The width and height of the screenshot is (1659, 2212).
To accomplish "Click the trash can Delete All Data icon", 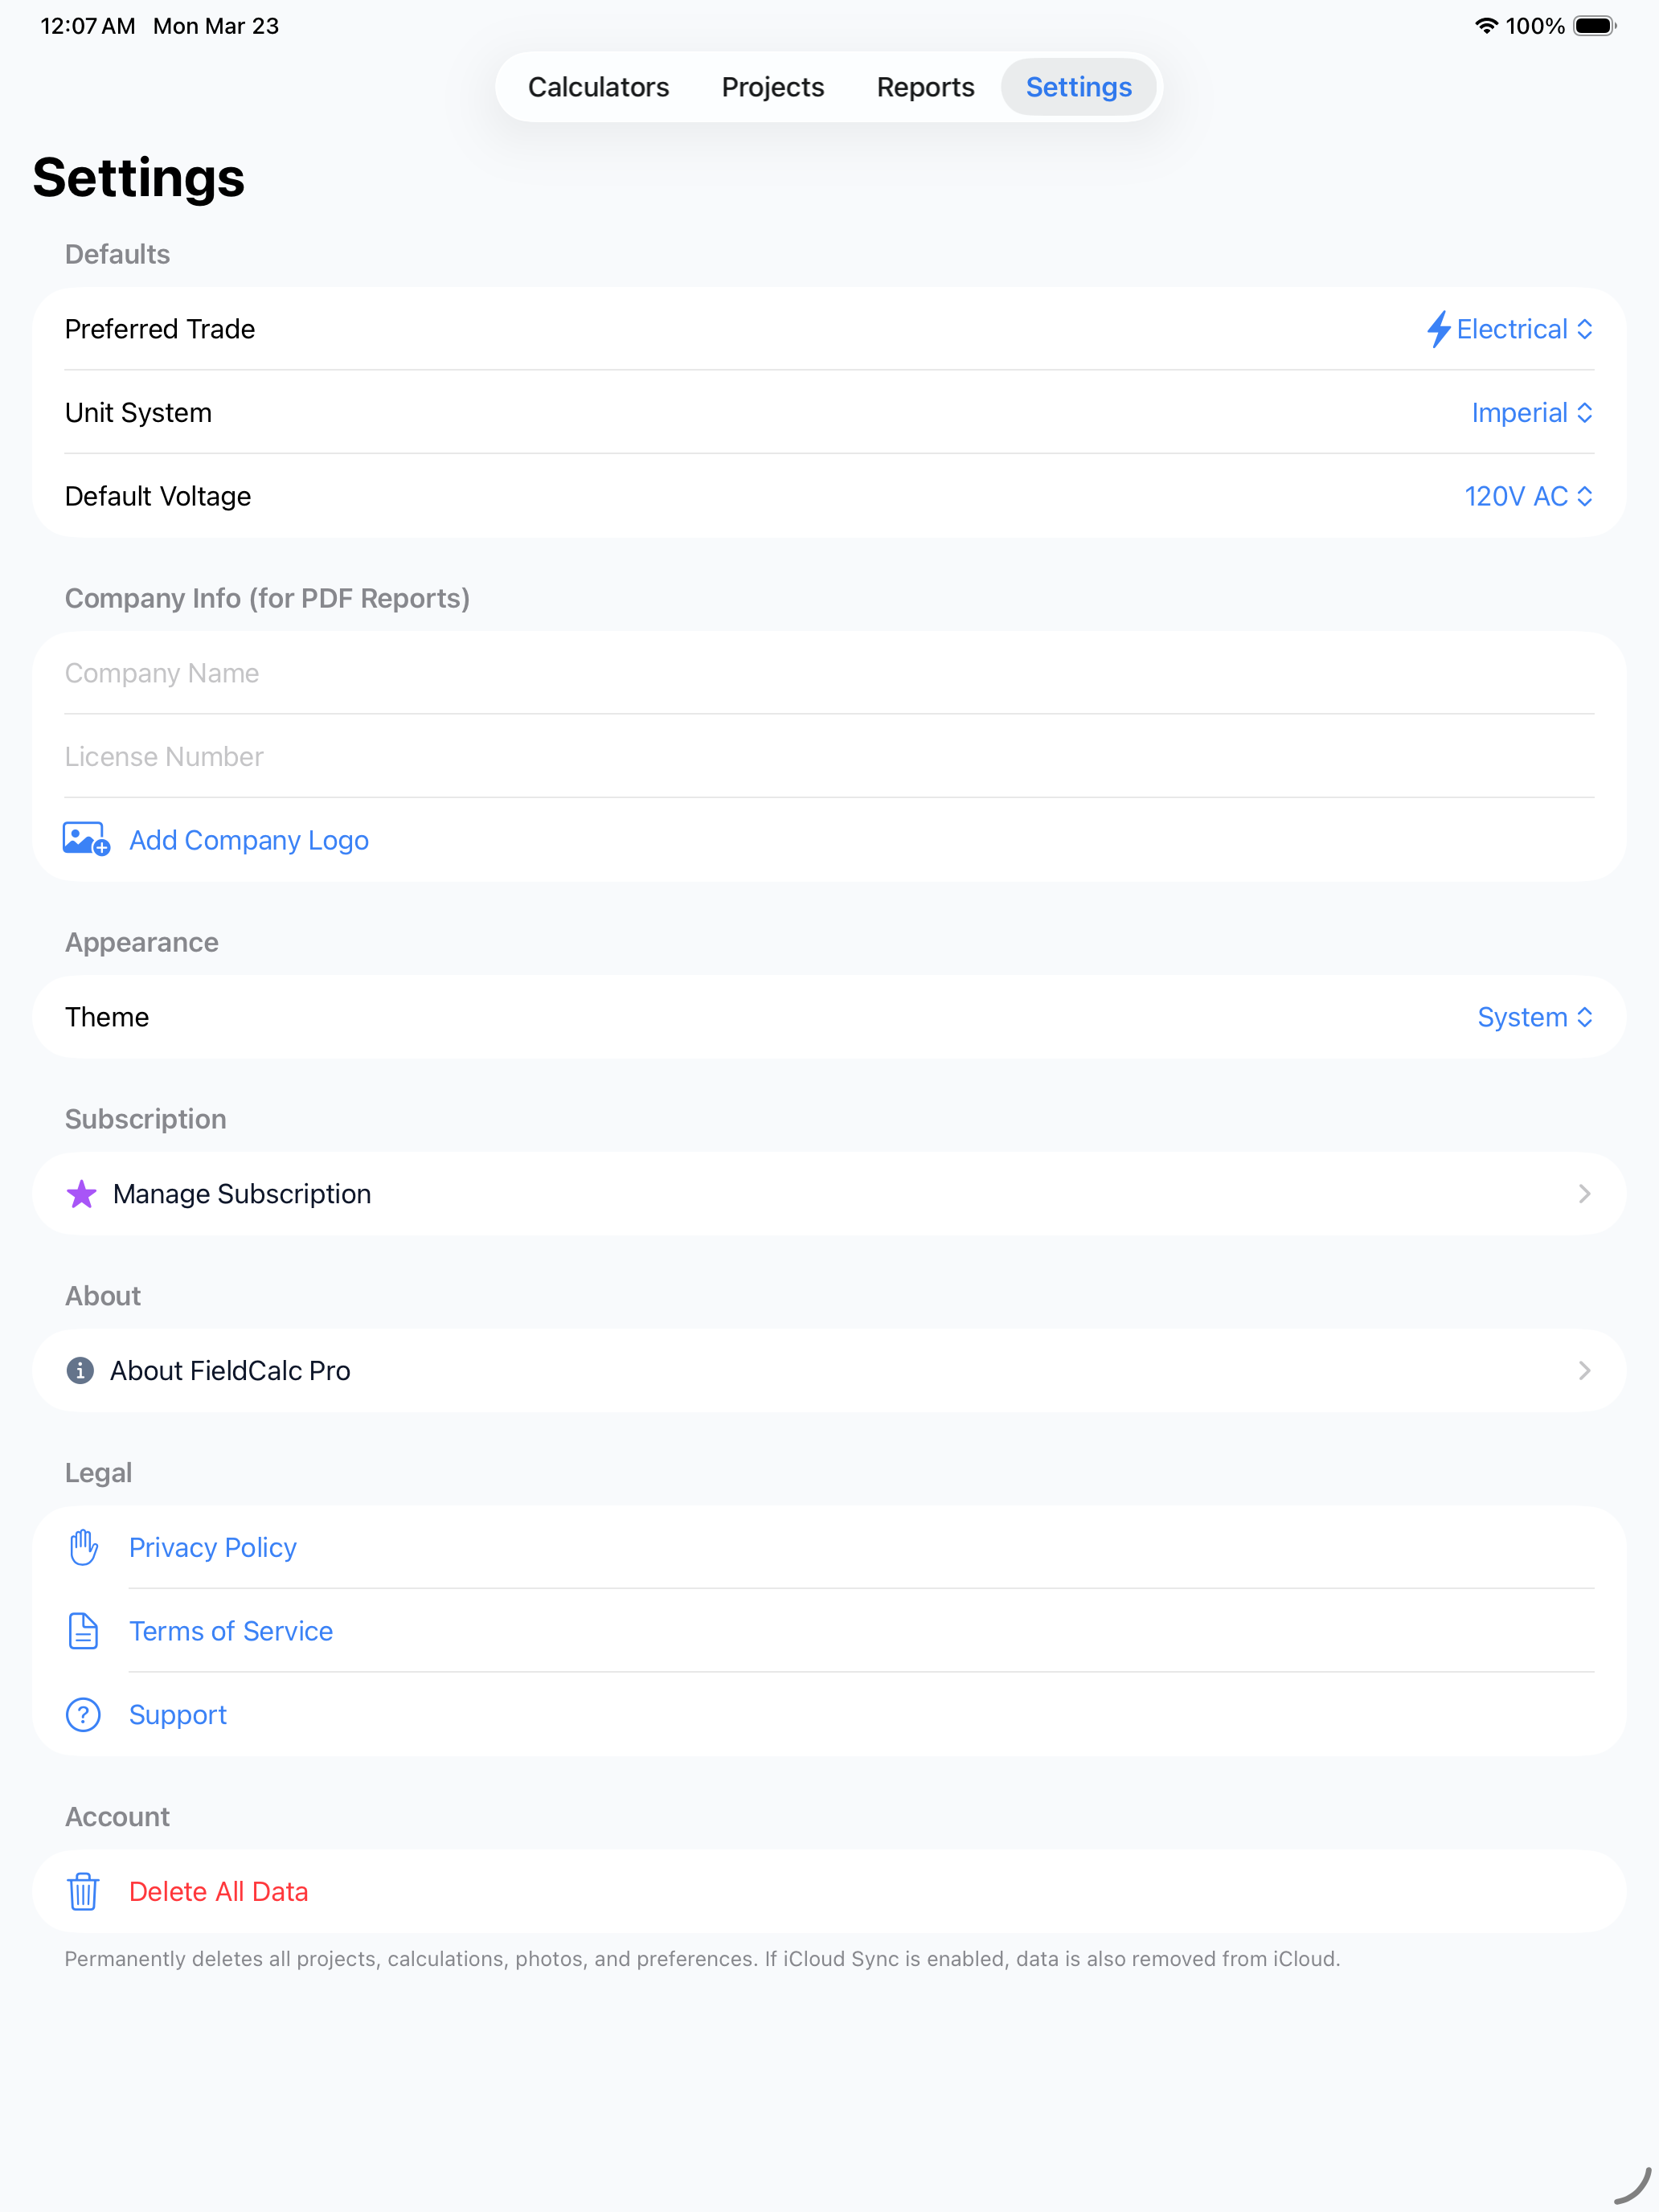I will [x=83, y=1891].
